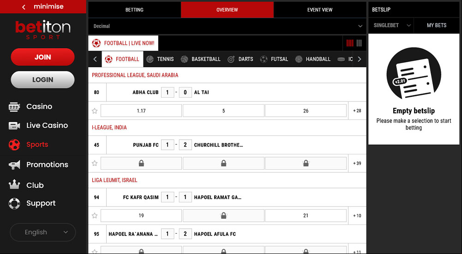Click the JOIN button
The image size is (462, 254).
point(43,57)
